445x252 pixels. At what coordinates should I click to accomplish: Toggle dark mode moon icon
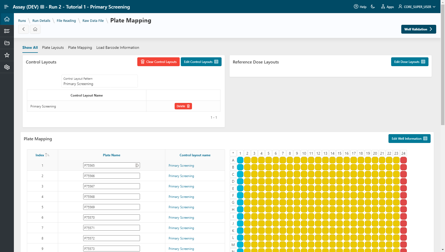coord(373,7)
